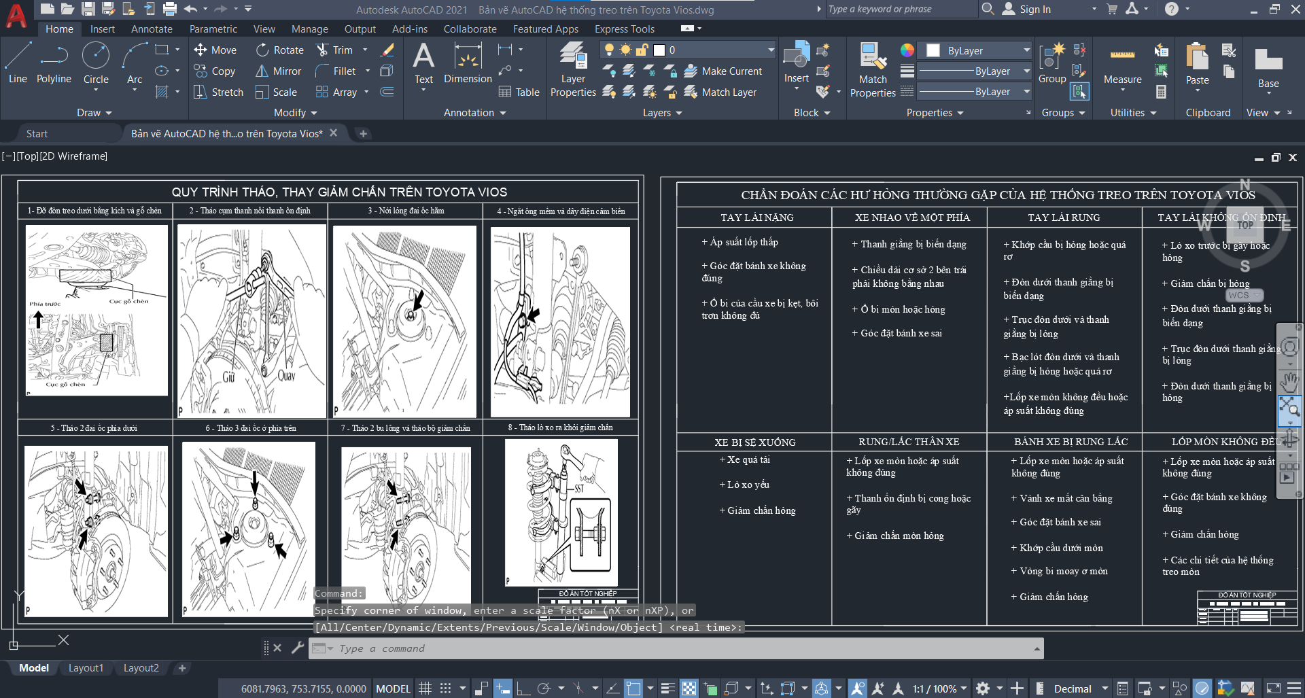Choose the Fillet tool
The height and width of the screenshot is (698, 1305).
click(336, 71)
